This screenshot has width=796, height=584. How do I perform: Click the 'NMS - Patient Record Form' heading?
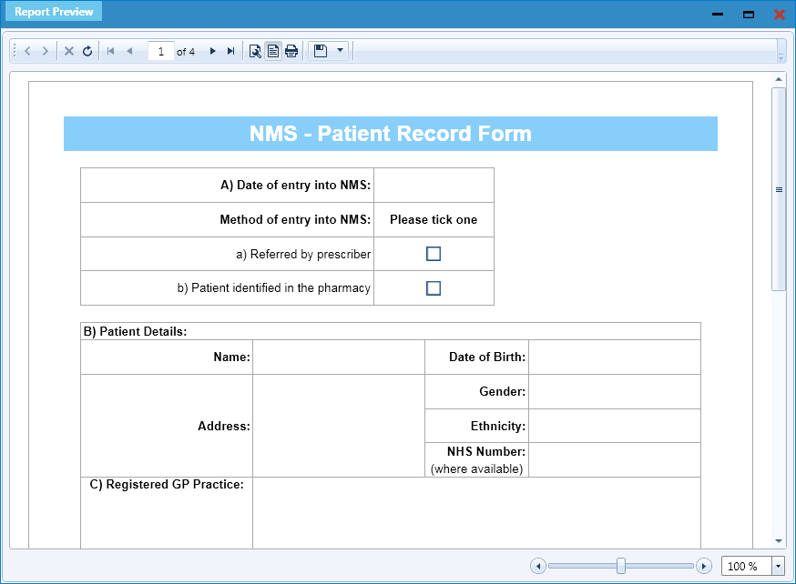pos(391,134)
